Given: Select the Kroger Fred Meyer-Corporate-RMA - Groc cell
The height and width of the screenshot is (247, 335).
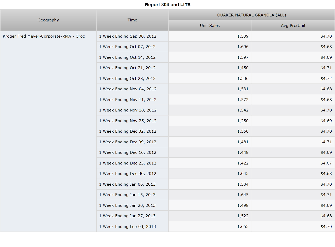Looking at the screenshot, I should pyautogui.click(x=48, y=131).
